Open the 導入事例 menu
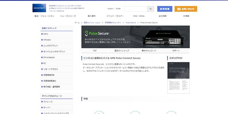228x114 pixels. click(91, 16)
